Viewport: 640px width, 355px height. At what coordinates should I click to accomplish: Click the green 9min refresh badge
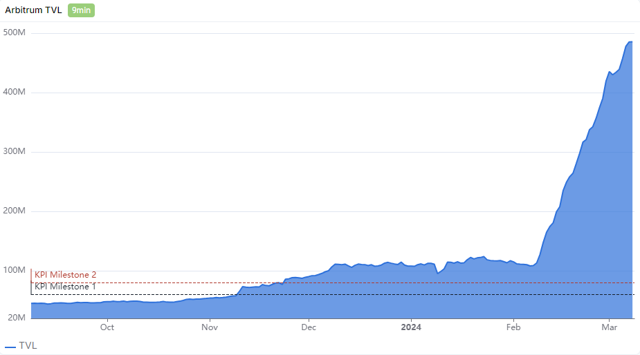[x=81, y=10]
